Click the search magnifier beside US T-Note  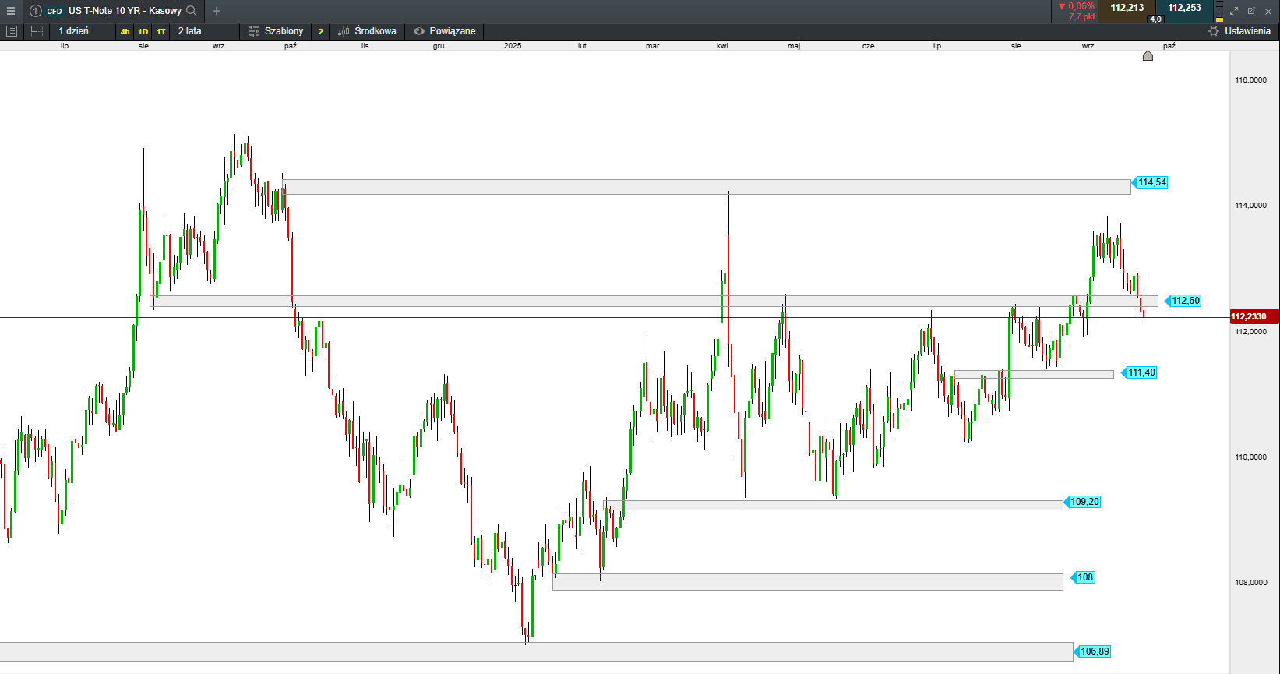pos(192,11)
